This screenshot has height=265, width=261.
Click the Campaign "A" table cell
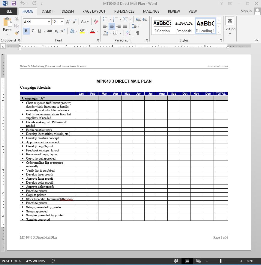pyautogui.click(x=48, y=98)
